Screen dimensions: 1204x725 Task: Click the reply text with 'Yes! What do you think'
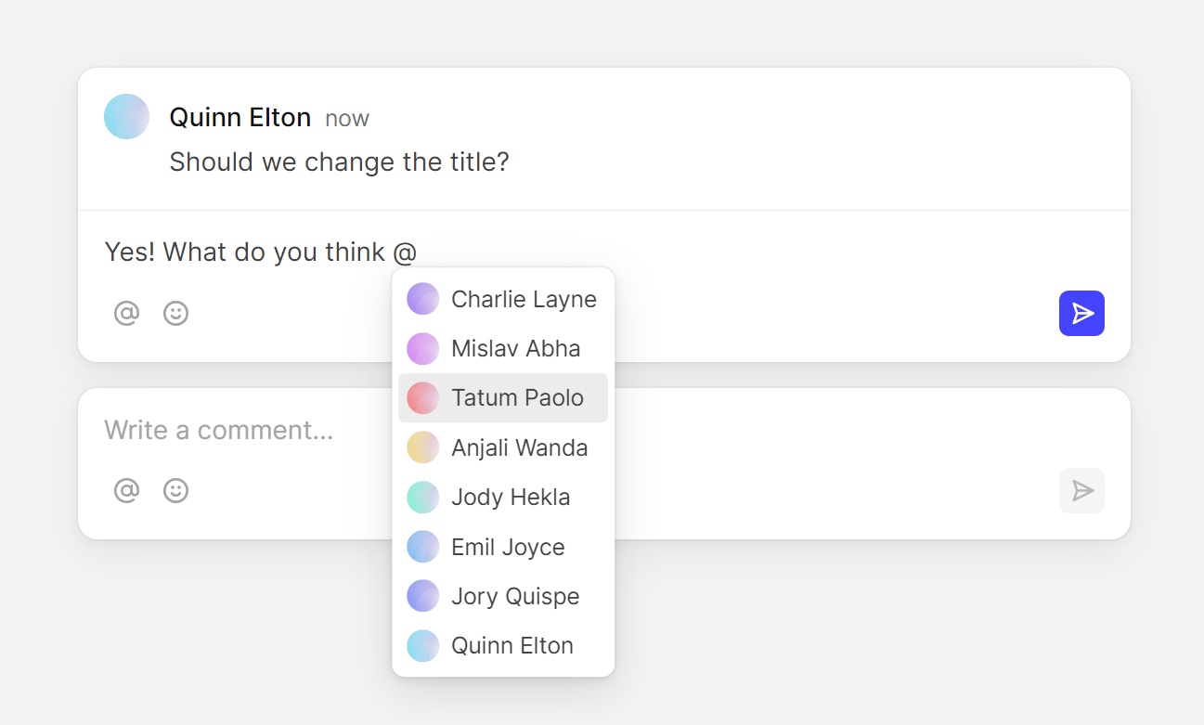pyautogui.click(x=244, y=252)
